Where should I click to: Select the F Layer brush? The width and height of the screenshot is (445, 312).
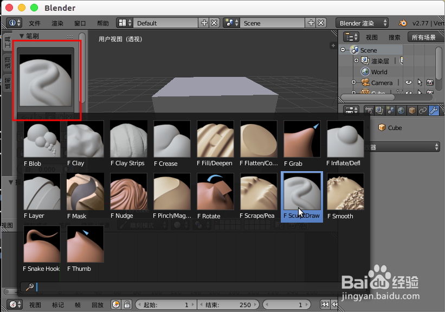[x=42, y=196]
